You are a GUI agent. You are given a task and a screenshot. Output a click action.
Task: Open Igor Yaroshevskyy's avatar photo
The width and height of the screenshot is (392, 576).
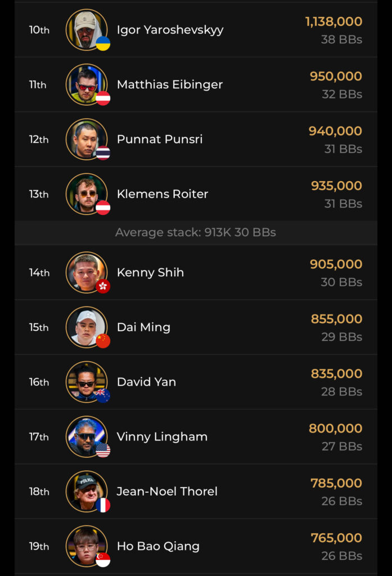86,29
